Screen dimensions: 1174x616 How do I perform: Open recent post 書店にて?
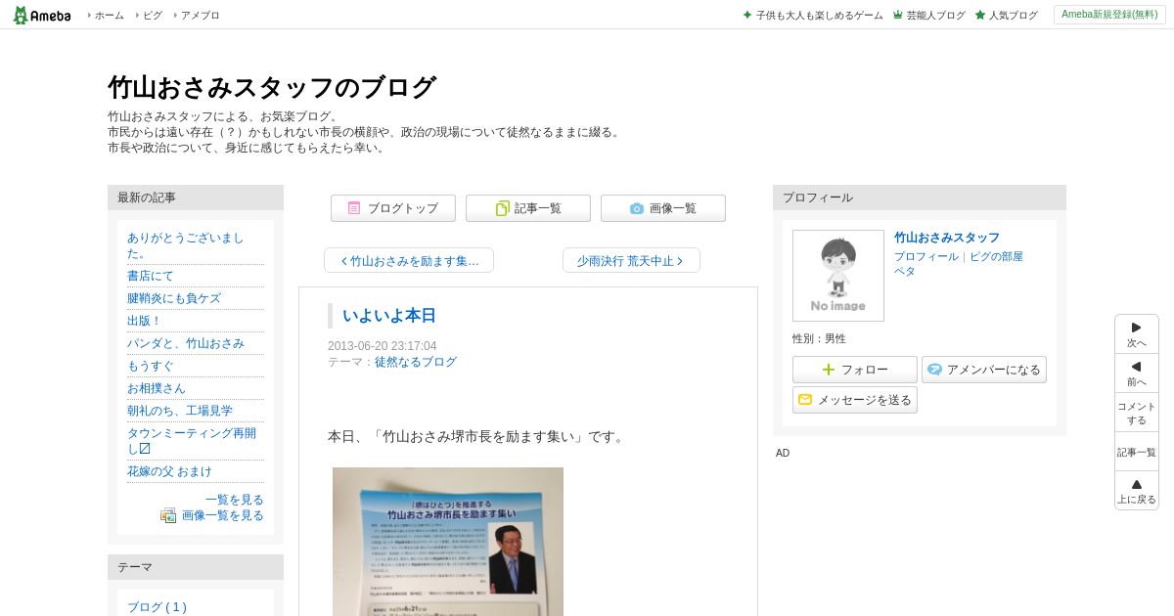click(150, 276)
